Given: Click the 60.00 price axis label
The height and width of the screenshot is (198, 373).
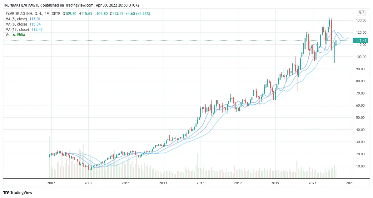Looking at the screenshot, I should click(x=361, y=105).
